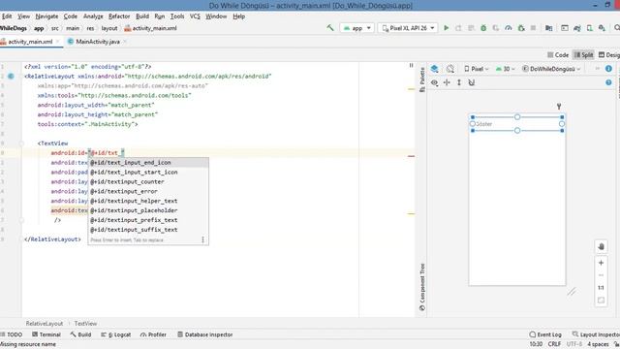Viewport: 620px width, 349px height.
Task: Run the app with green play icon
Action: pos(446,28)
